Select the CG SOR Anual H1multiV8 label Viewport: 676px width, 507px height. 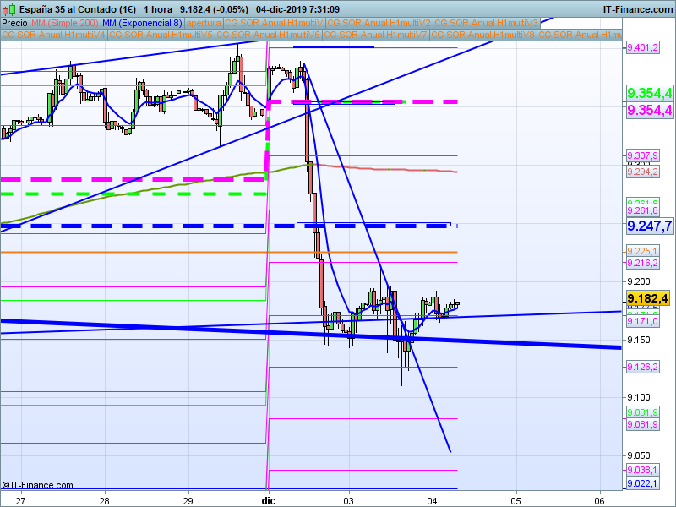tap(483, 35)
